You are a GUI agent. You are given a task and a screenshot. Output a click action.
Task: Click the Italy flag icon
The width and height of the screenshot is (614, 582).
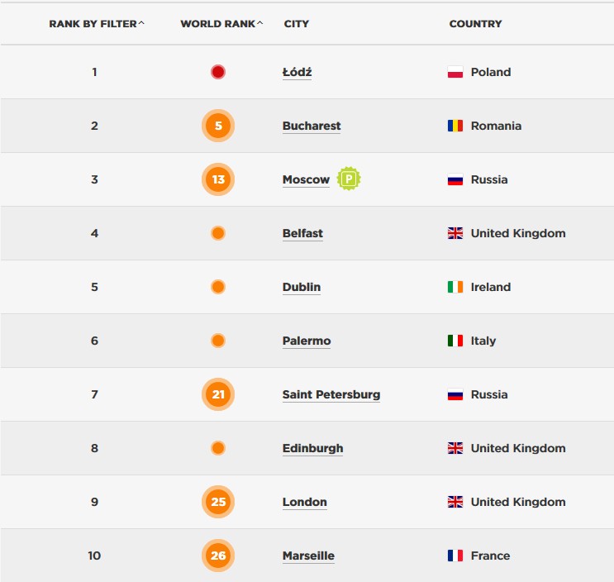[455, 341]
